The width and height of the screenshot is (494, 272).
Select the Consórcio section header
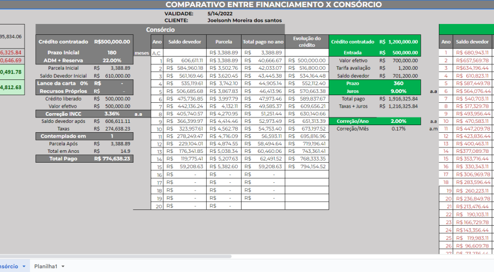click(x=160, y=29)
